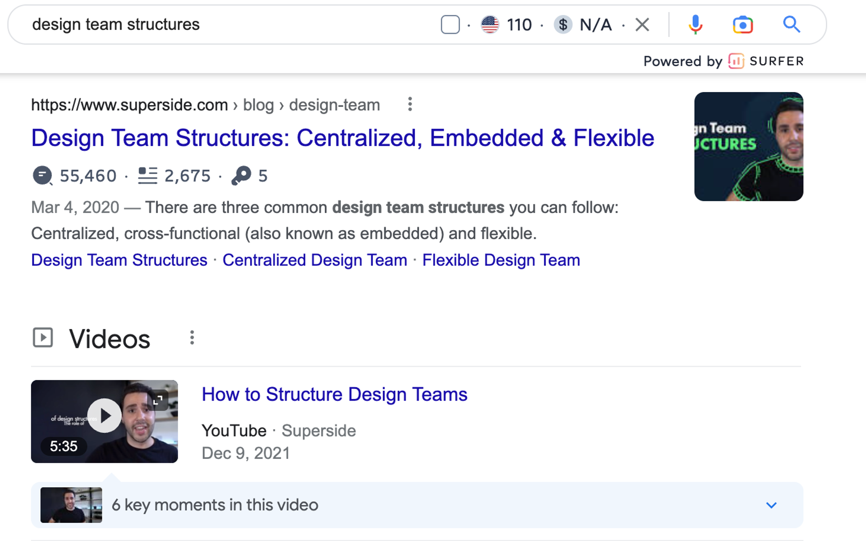Click the Superside result thumbnail image
The width and height of the screenshot is (866, 541).
point(748,147)
